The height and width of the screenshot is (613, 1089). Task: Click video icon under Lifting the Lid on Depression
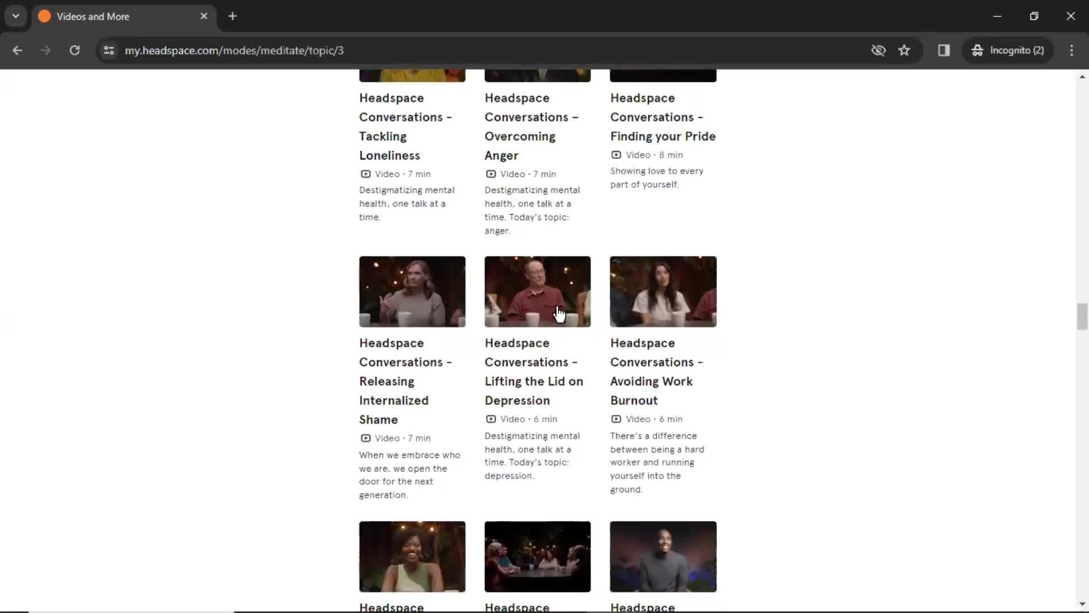pyautogui.click(x=491, y=419)
